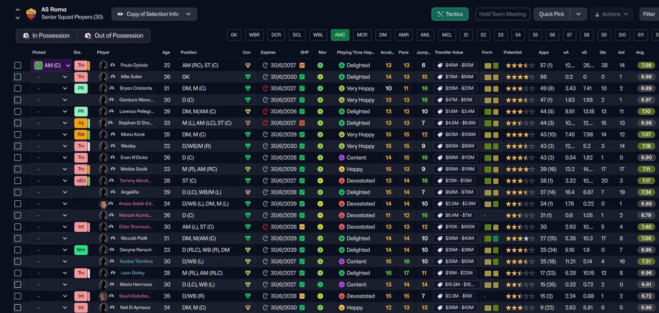This screenshot has height=313, width=659.
Task: Click the Inj status badge for Stephan El Shaarawy
Action: [x=81, y=123]
